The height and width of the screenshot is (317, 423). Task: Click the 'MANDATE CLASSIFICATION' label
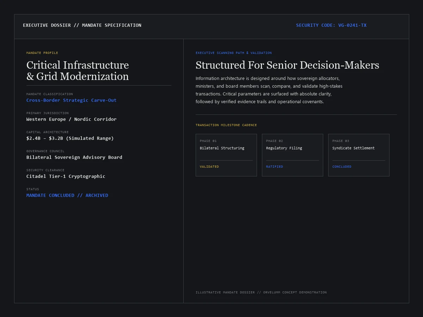click(x=50, y=94)
